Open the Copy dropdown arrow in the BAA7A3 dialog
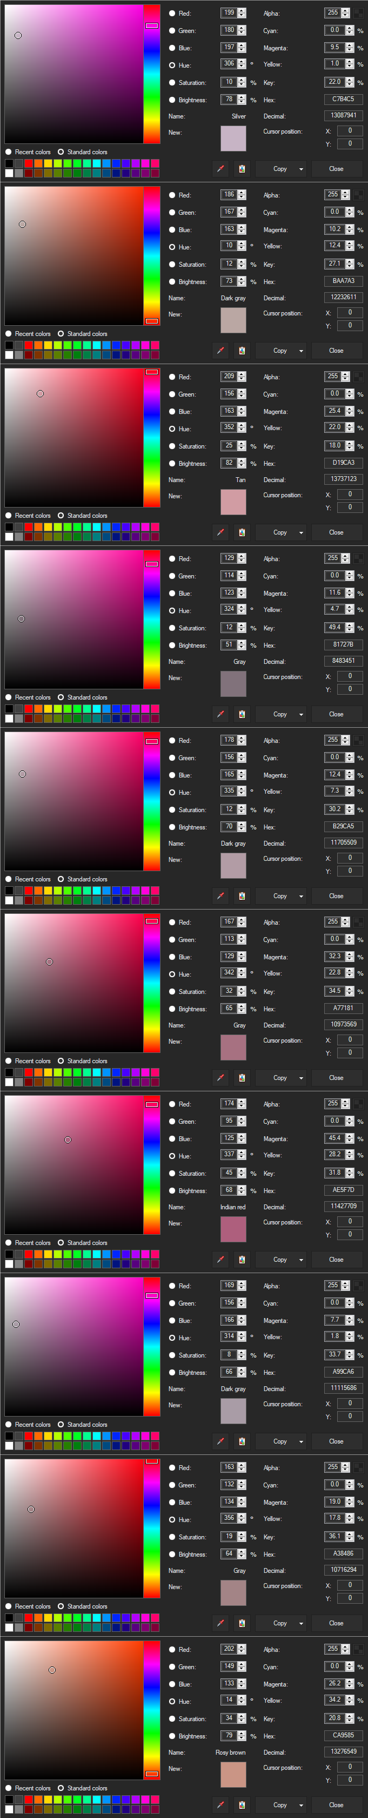Screen dimensions: 368x1818 301,351
